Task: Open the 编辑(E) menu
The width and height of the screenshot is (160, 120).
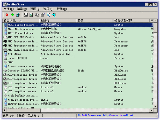Action: 22,9
